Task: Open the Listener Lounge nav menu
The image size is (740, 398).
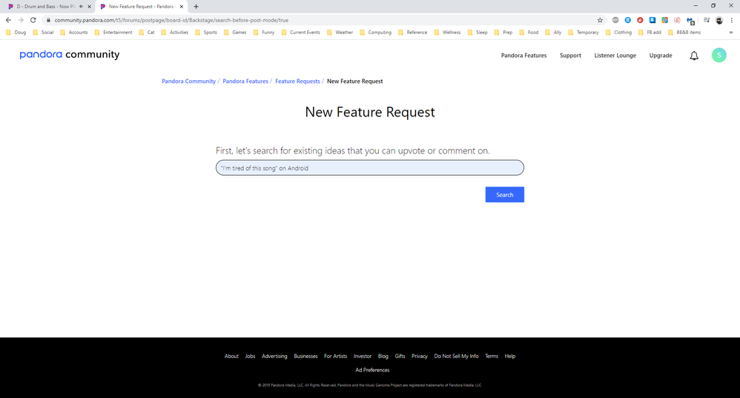Action: click(615, 56)
